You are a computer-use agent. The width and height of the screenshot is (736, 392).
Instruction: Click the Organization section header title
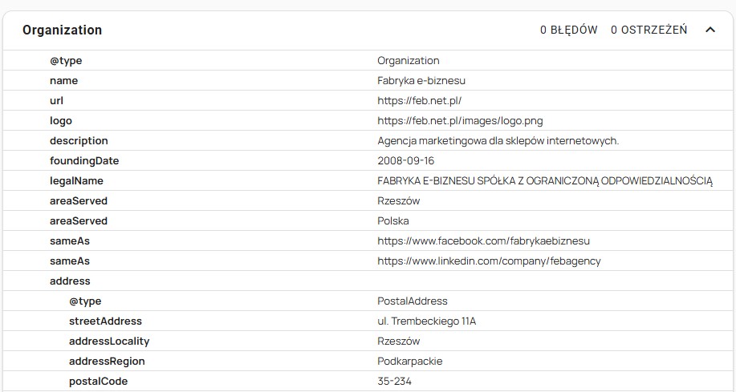[x=62, y=30]
